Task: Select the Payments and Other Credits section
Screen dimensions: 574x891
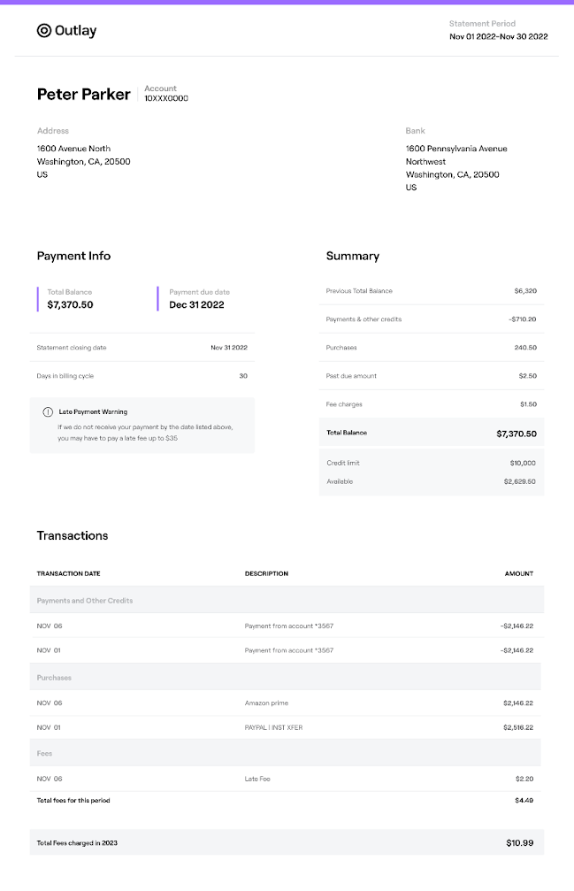Action: coord(85,601)
